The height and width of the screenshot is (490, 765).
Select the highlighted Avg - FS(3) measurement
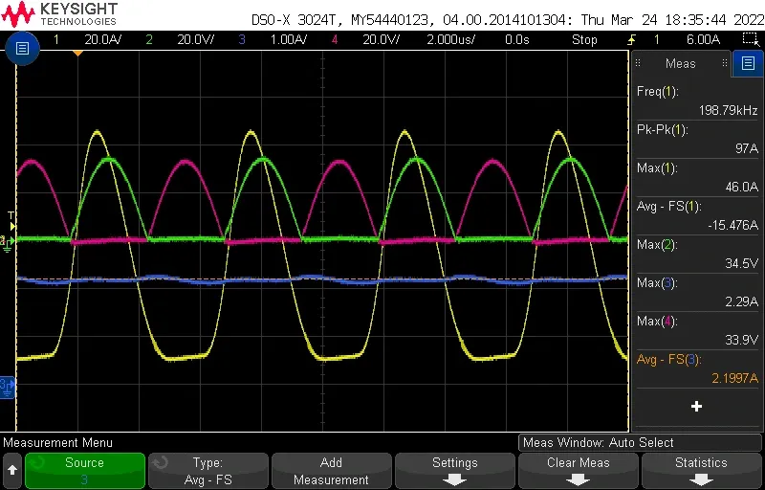click(x=697, y=368)
